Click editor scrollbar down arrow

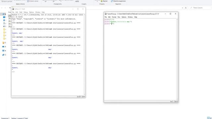click(x=177, y=99)
